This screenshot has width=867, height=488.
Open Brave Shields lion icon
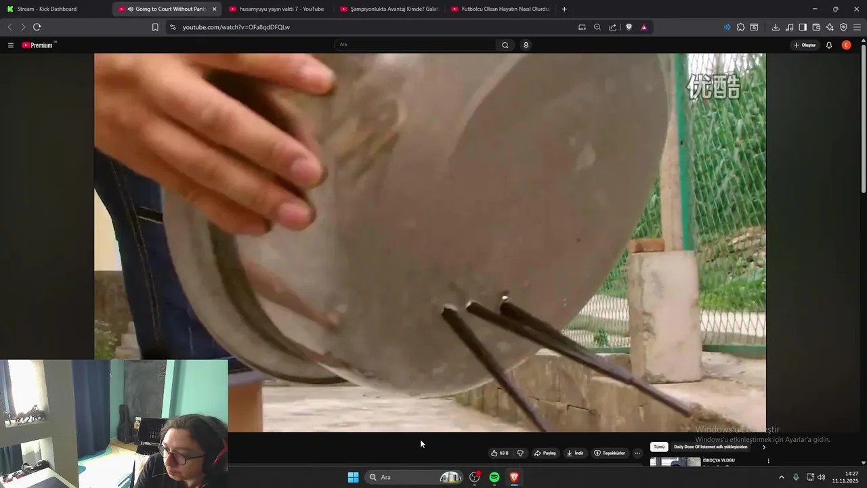[x=629, y=27]
